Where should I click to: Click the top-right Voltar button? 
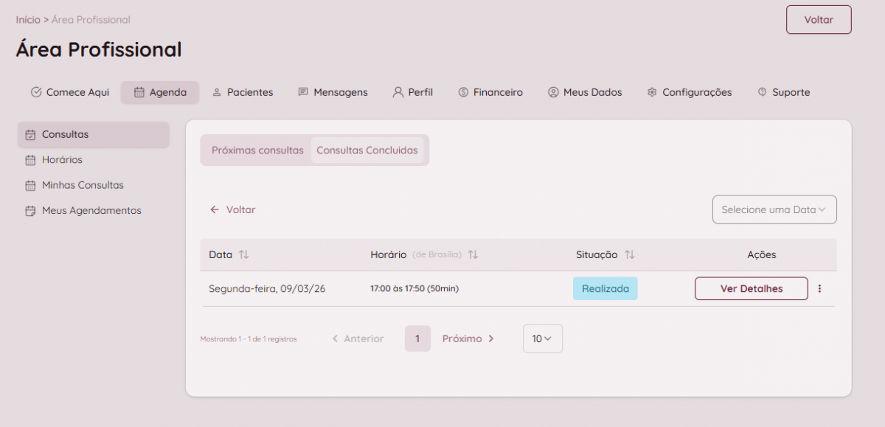[x=818, y=20]
